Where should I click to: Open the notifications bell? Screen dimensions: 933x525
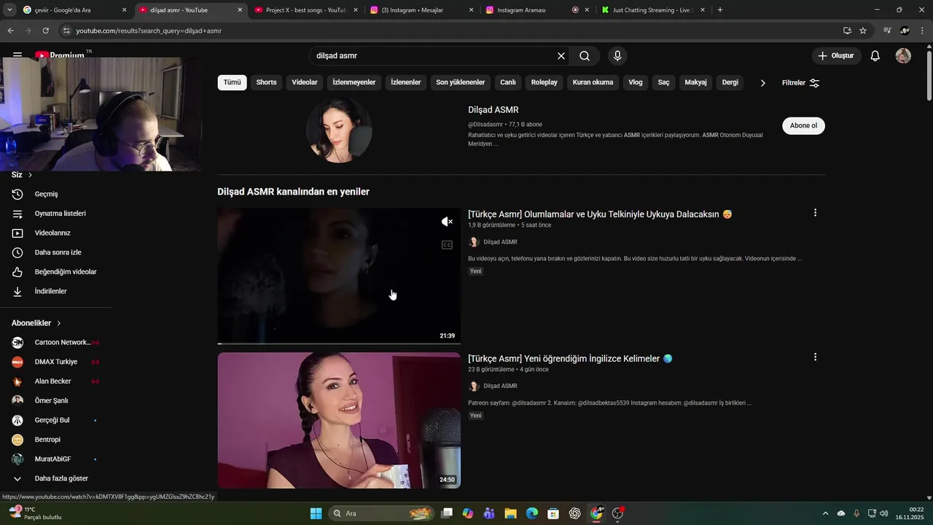875,56
